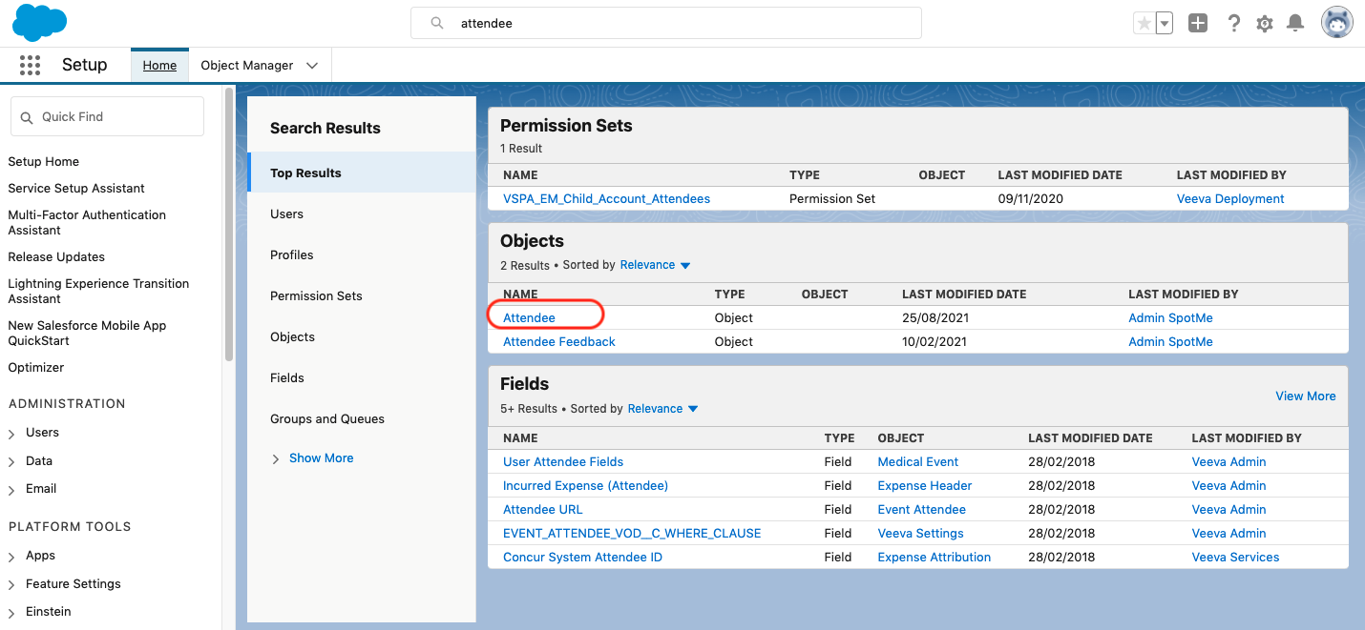Click the 09/11/2020 date cell
1365x630 pixels.
click(x=1030, y=198)
